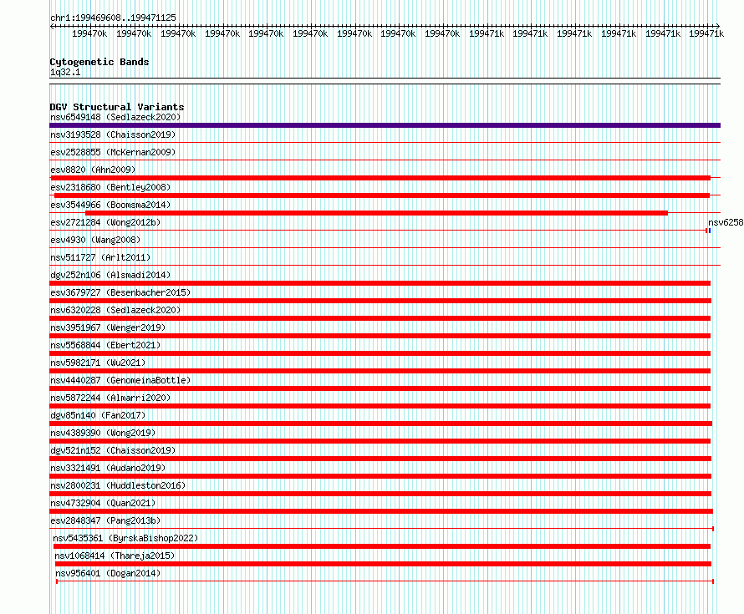Select the nsv5982171 (Wu2021) label
The height and width of the screenshot is (614, 744).
pos(98,363)
